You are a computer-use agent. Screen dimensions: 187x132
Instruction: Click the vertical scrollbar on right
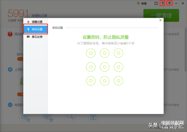(185, 50)
